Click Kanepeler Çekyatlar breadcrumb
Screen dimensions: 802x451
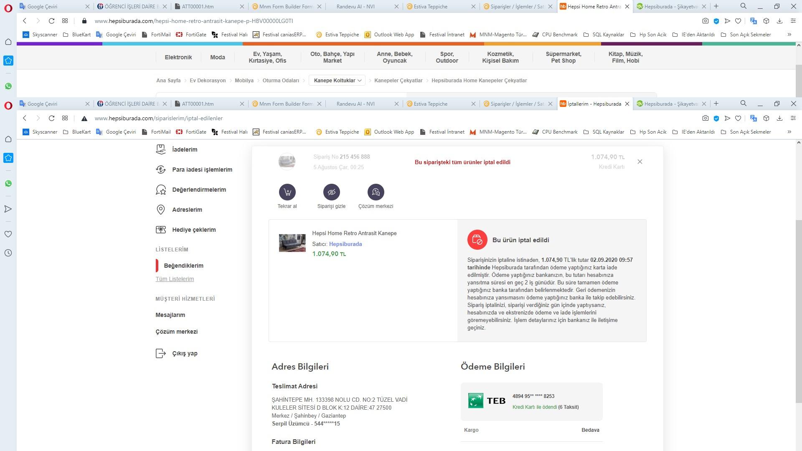click(x=398, y=81)
